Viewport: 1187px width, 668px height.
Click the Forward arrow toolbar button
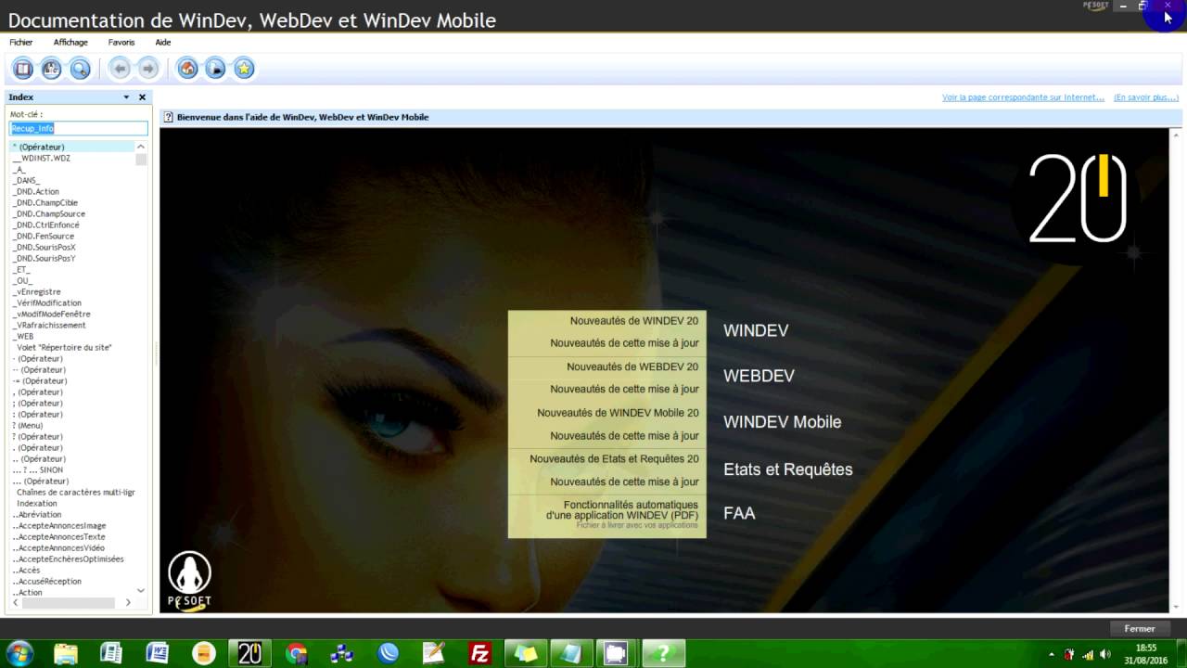(147, 68)
